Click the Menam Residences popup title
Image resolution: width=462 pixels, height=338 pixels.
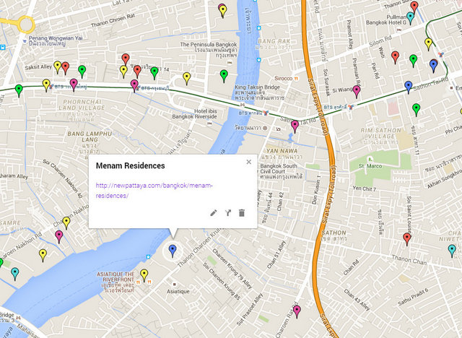point(130,165)
